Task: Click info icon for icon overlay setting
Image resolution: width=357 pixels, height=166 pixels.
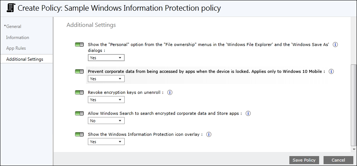Action: [209, 134]
